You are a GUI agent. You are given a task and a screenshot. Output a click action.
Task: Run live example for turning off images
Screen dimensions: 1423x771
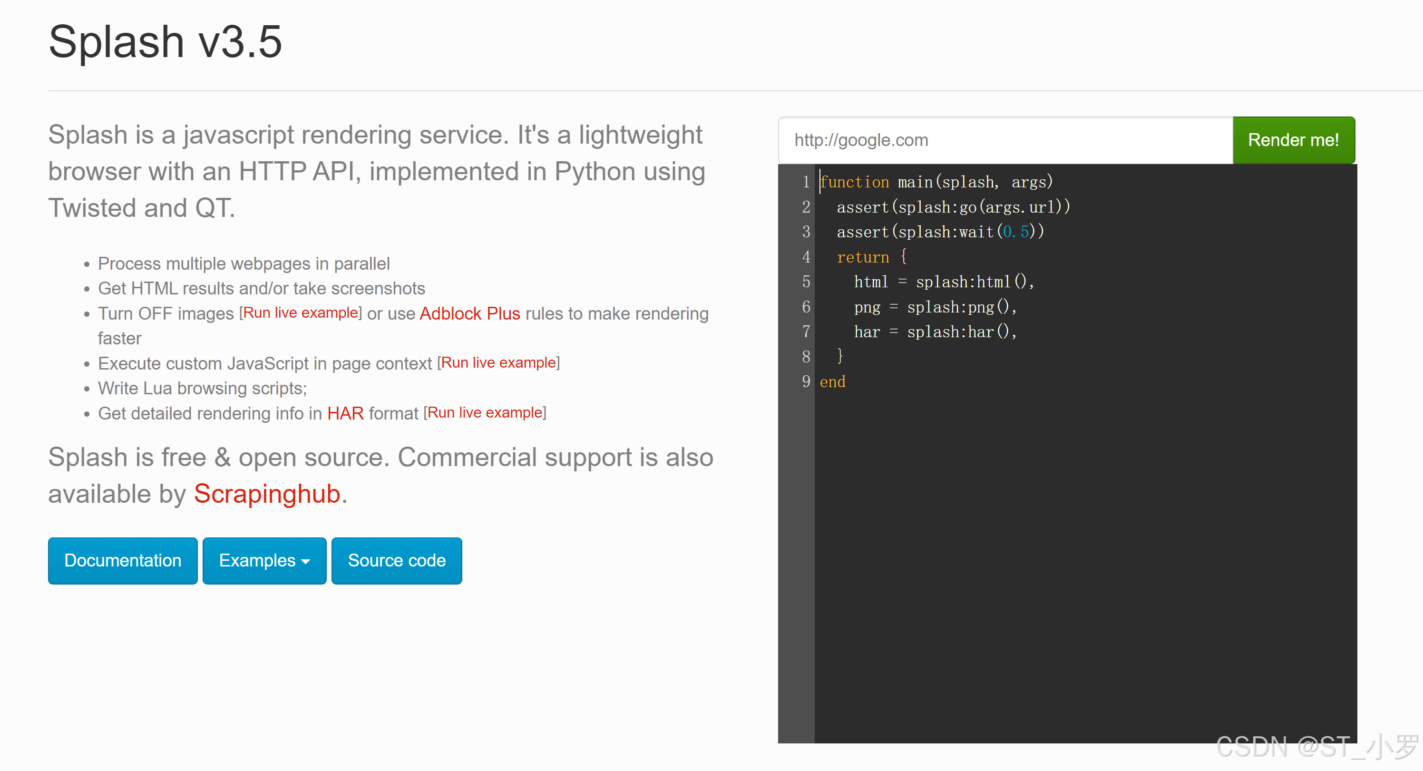point(301,312)
